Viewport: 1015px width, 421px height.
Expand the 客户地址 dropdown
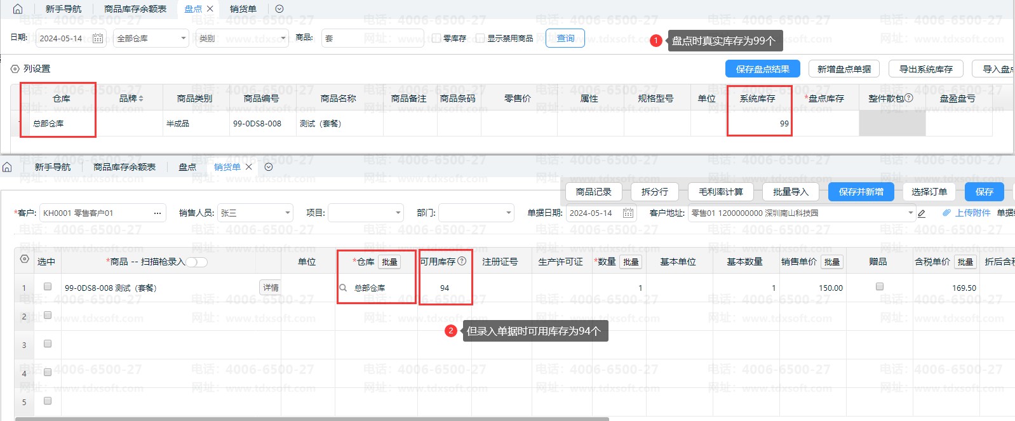pos(910,213)
